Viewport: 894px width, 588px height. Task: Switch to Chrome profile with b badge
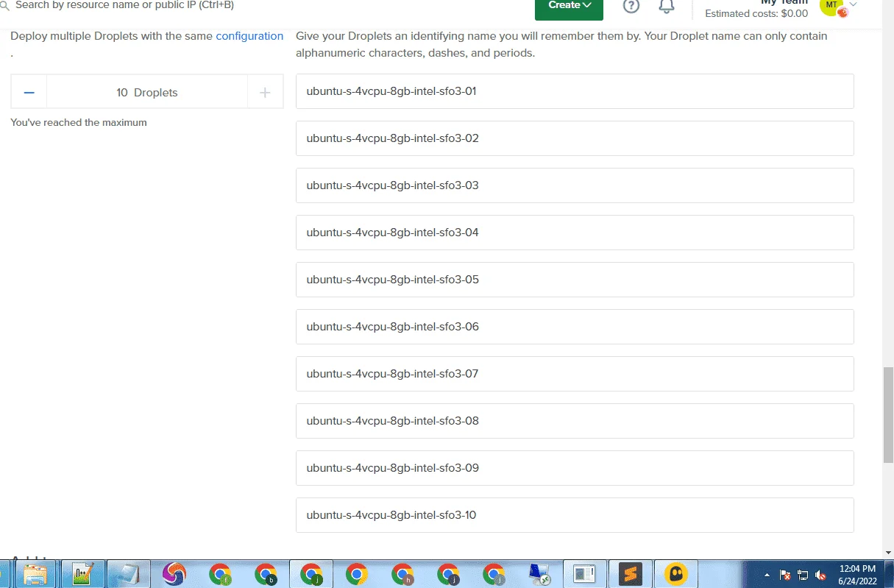pos(266,574)
